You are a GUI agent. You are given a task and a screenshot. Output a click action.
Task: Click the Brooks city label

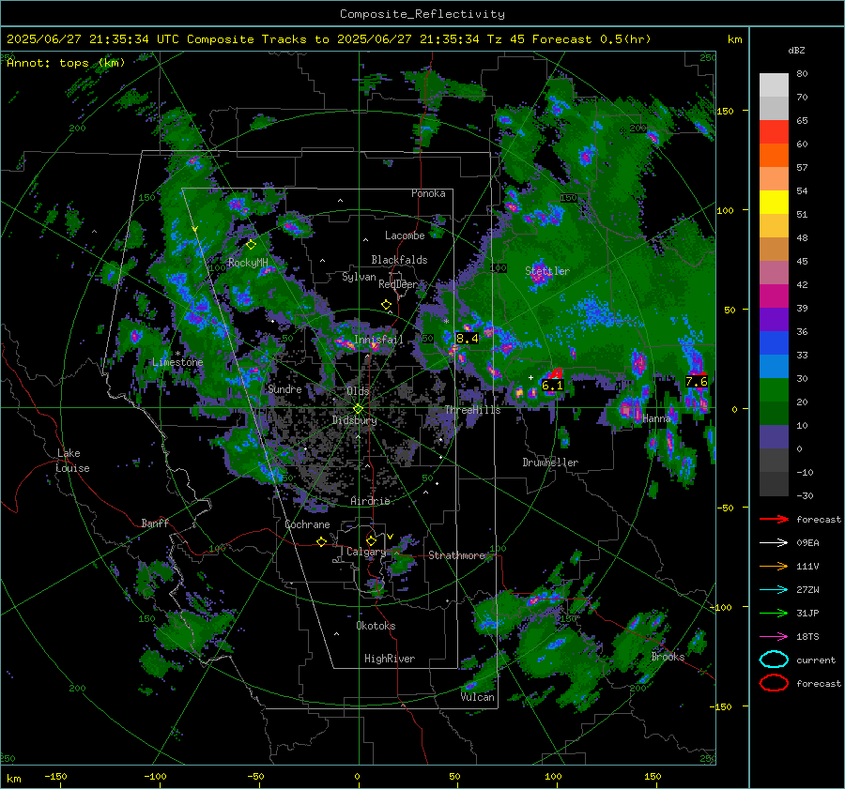click(x=668, y=657)
